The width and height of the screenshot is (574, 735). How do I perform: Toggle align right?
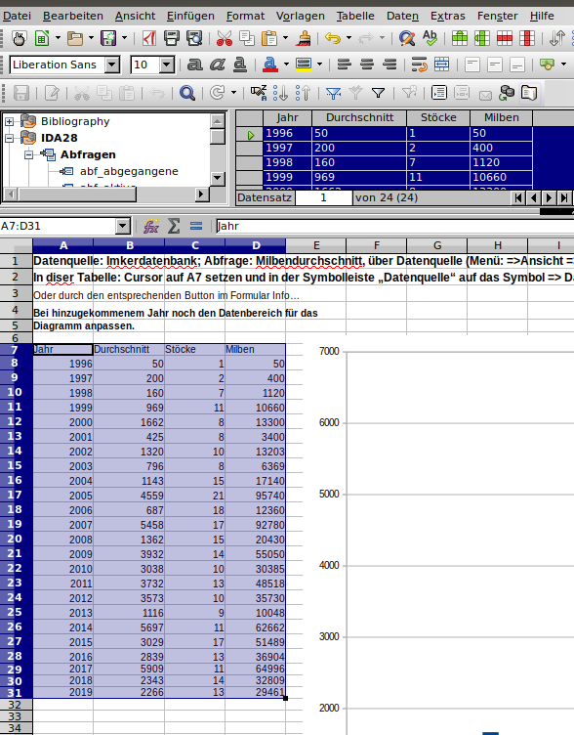[389, 65]
